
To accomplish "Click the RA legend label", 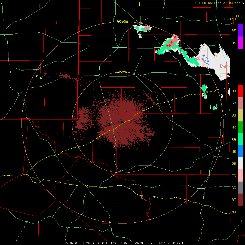I will coord(234,140).
